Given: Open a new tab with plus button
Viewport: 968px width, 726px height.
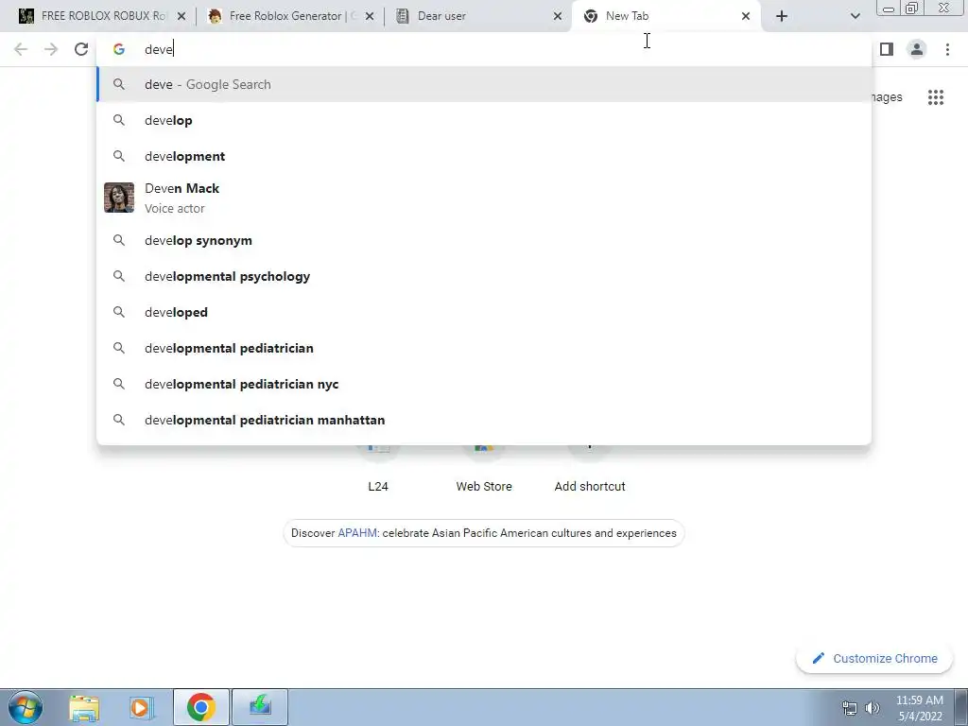Looking at the screenshot, I should (x=782, y=17).
